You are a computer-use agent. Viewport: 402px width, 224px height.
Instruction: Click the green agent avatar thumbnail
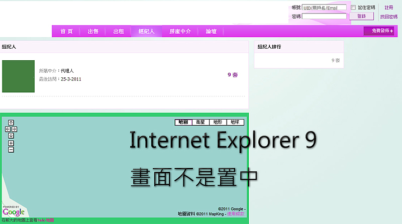click(18, 76)
